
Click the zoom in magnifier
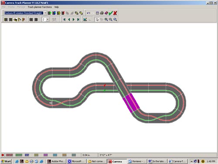[106, 19]
